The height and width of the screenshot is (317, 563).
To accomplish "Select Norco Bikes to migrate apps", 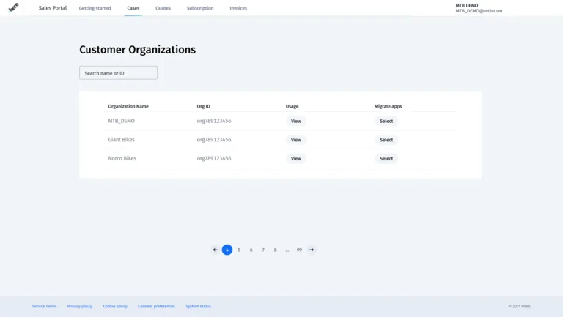I will [386, 158].
